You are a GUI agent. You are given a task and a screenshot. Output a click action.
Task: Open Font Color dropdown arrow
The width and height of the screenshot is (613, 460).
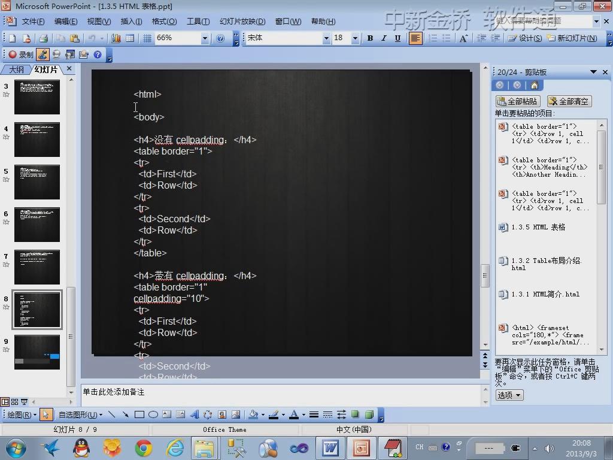click(304, 414)
